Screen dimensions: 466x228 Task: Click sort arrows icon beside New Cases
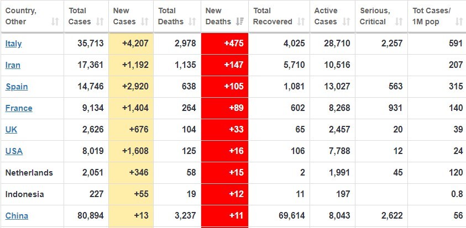[144, 22]
